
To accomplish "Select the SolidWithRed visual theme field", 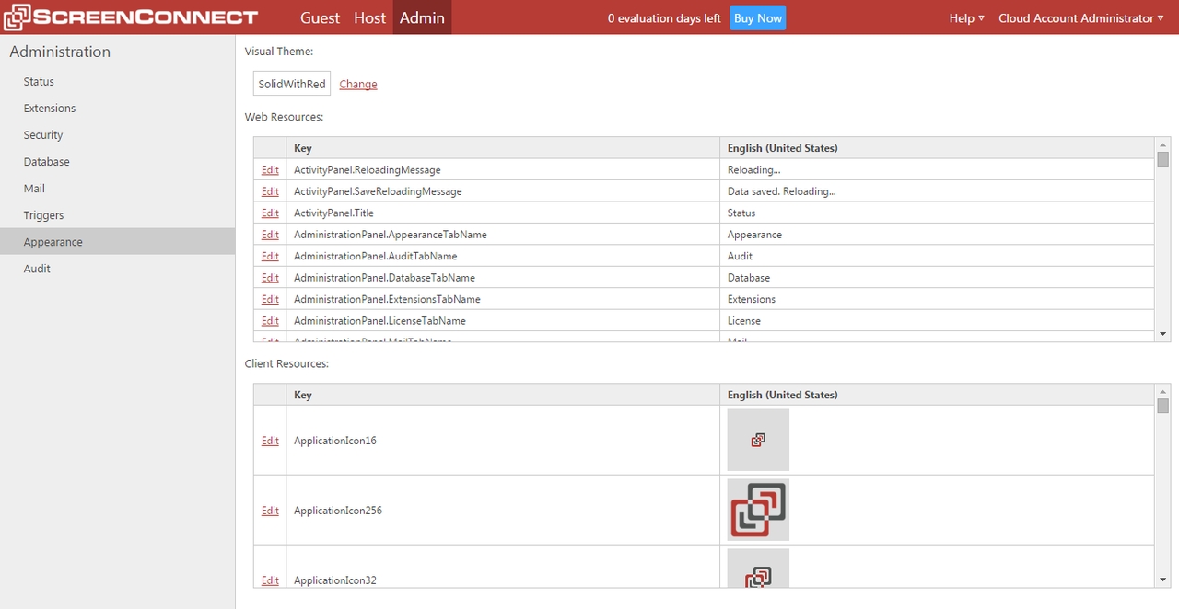I will (291, 83).
